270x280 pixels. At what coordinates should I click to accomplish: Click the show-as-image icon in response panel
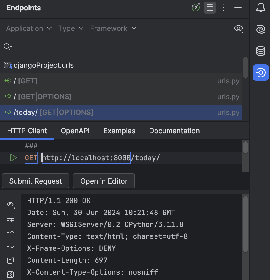point(10,275)
